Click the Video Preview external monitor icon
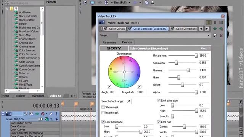This screenshot has height=137, width=244. 92,3
